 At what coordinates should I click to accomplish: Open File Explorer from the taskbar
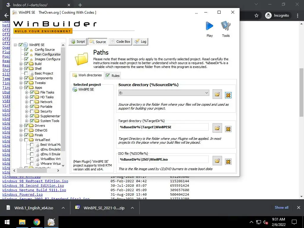[x=22, y=222]
